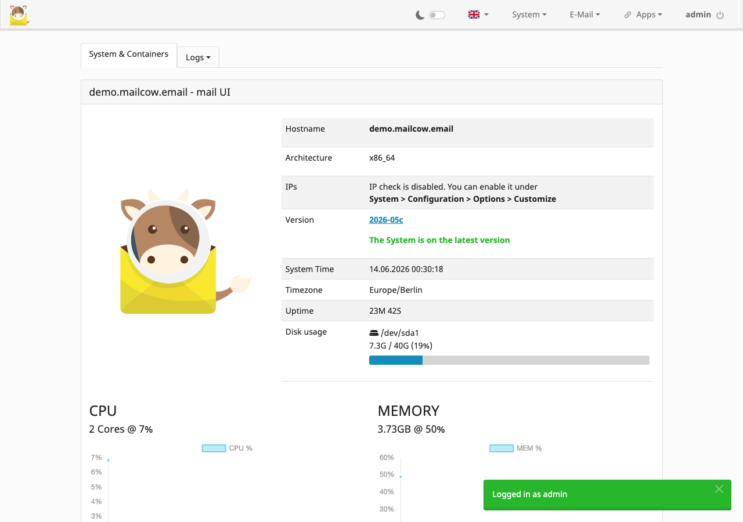Click the uptime value 23M 42S
743x522 pixels.
click(386, 311)
